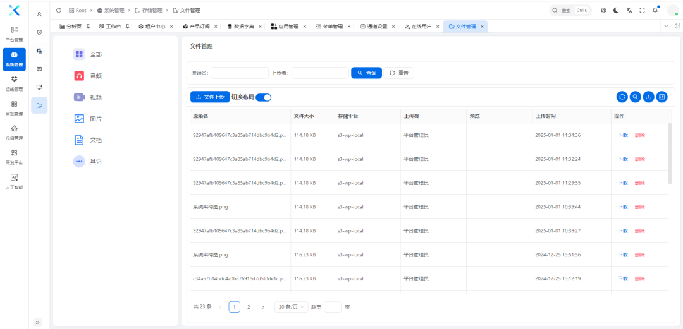Viewport: 683px width, 329px height.
Task: Open 人工智能 in the left sidebar
Action: (x=14, y=181)
